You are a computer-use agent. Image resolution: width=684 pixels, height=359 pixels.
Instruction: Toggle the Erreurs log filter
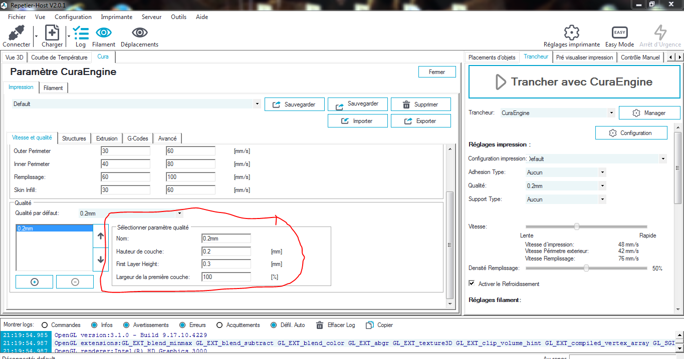coord(183,325)
